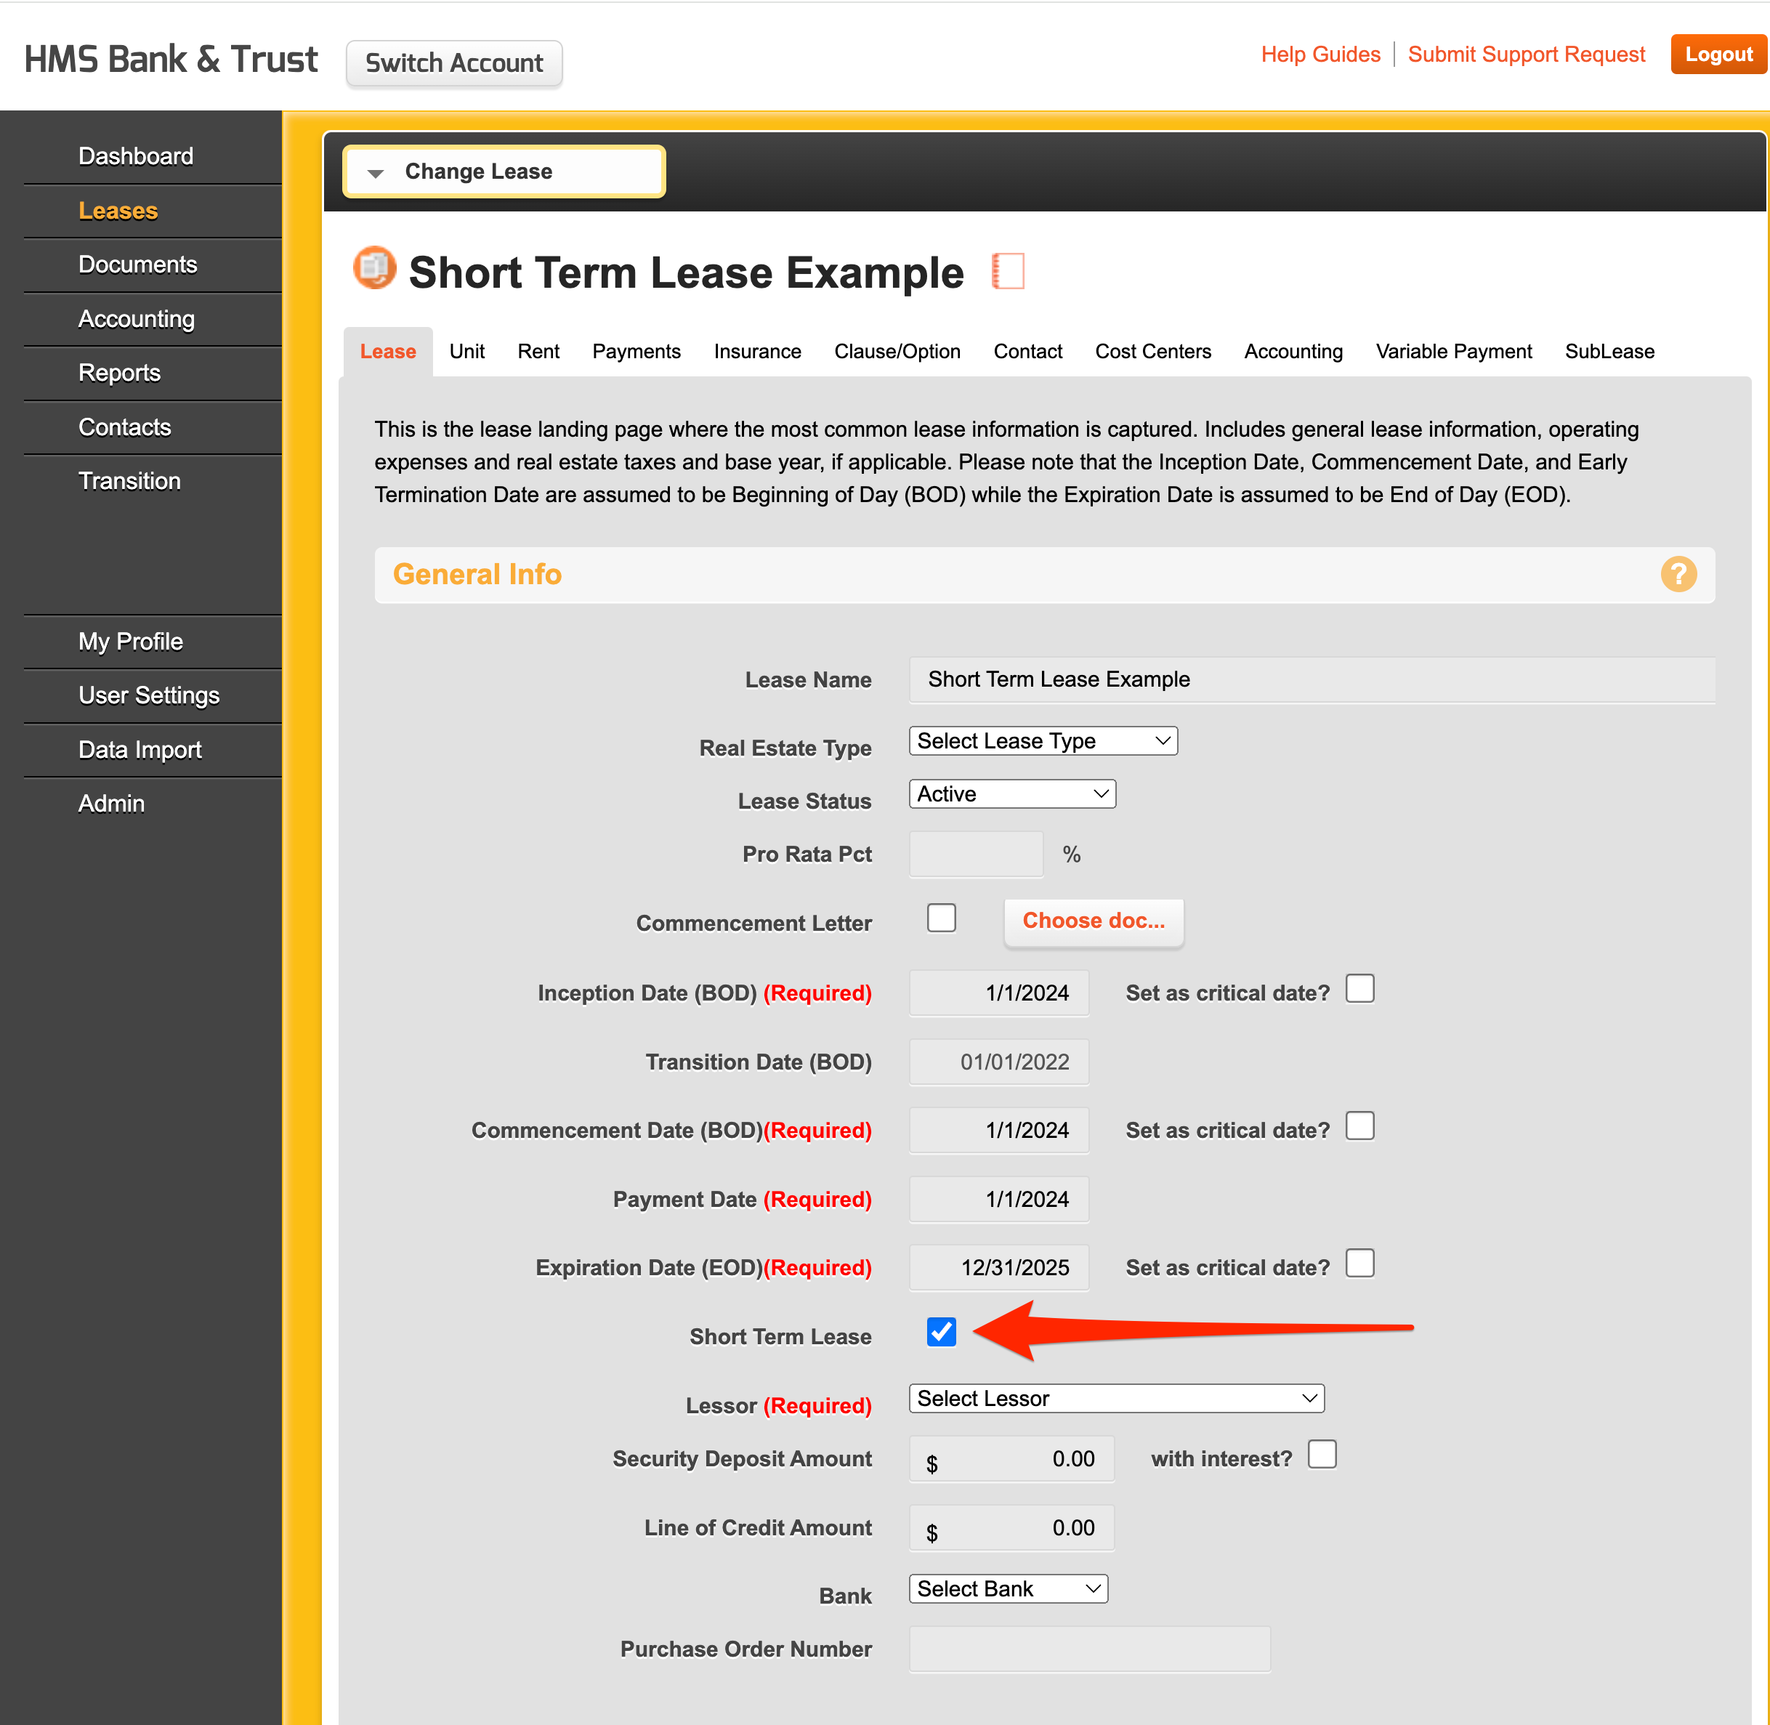Viewport: 1770px width, 1725px height.
Task: Open Transition in the sidebar
Action: click(129, 481)
